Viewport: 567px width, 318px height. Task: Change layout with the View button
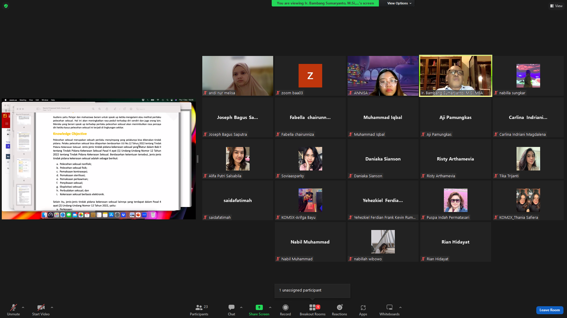556,6
